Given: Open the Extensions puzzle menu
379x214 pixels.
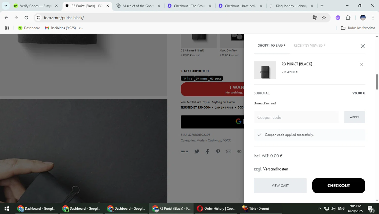Looking at the screenshot, I should pyautogui.click(x=348, y=18).
